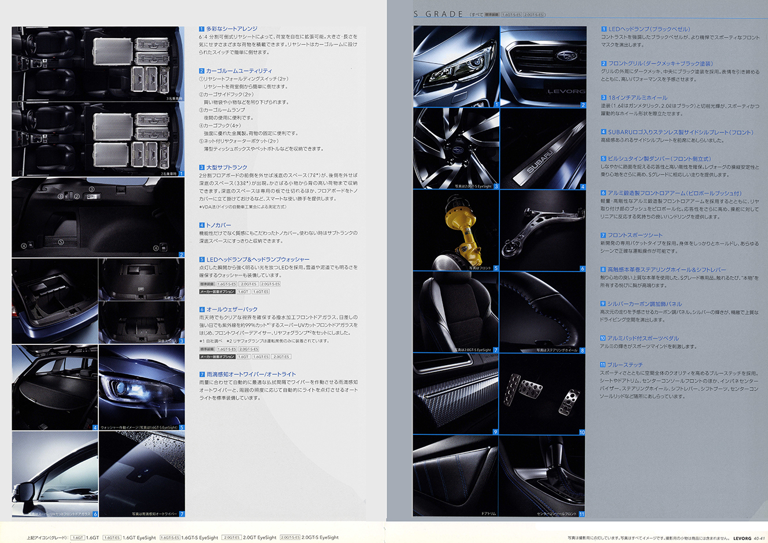Select the ビルシュタイン製ダンパー heading
The image size is (768, 543).
pyautogui.click(x=656, y=159)
